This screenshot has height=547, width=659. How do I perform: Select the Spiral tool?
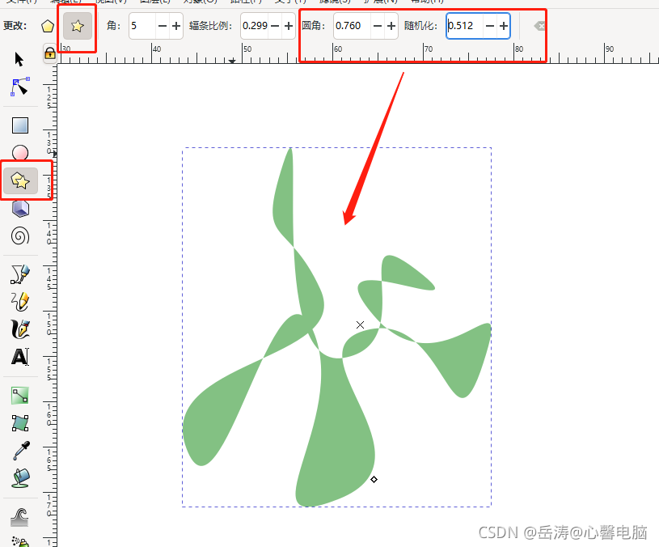pos(20,235)
